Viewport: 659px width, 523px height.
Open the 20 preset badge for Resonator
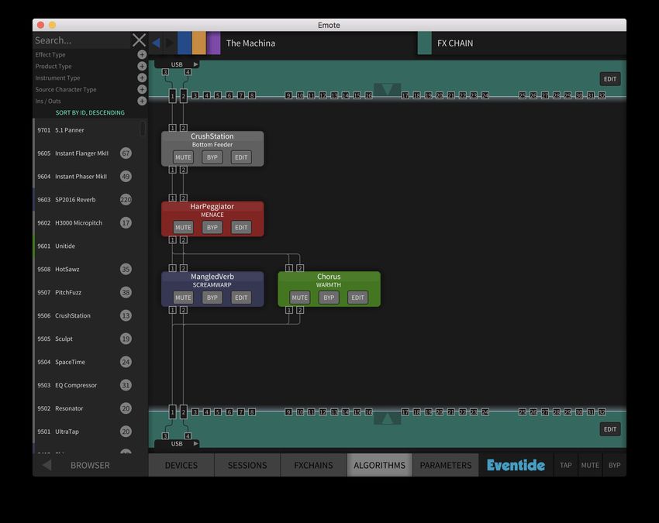[126, 408]
